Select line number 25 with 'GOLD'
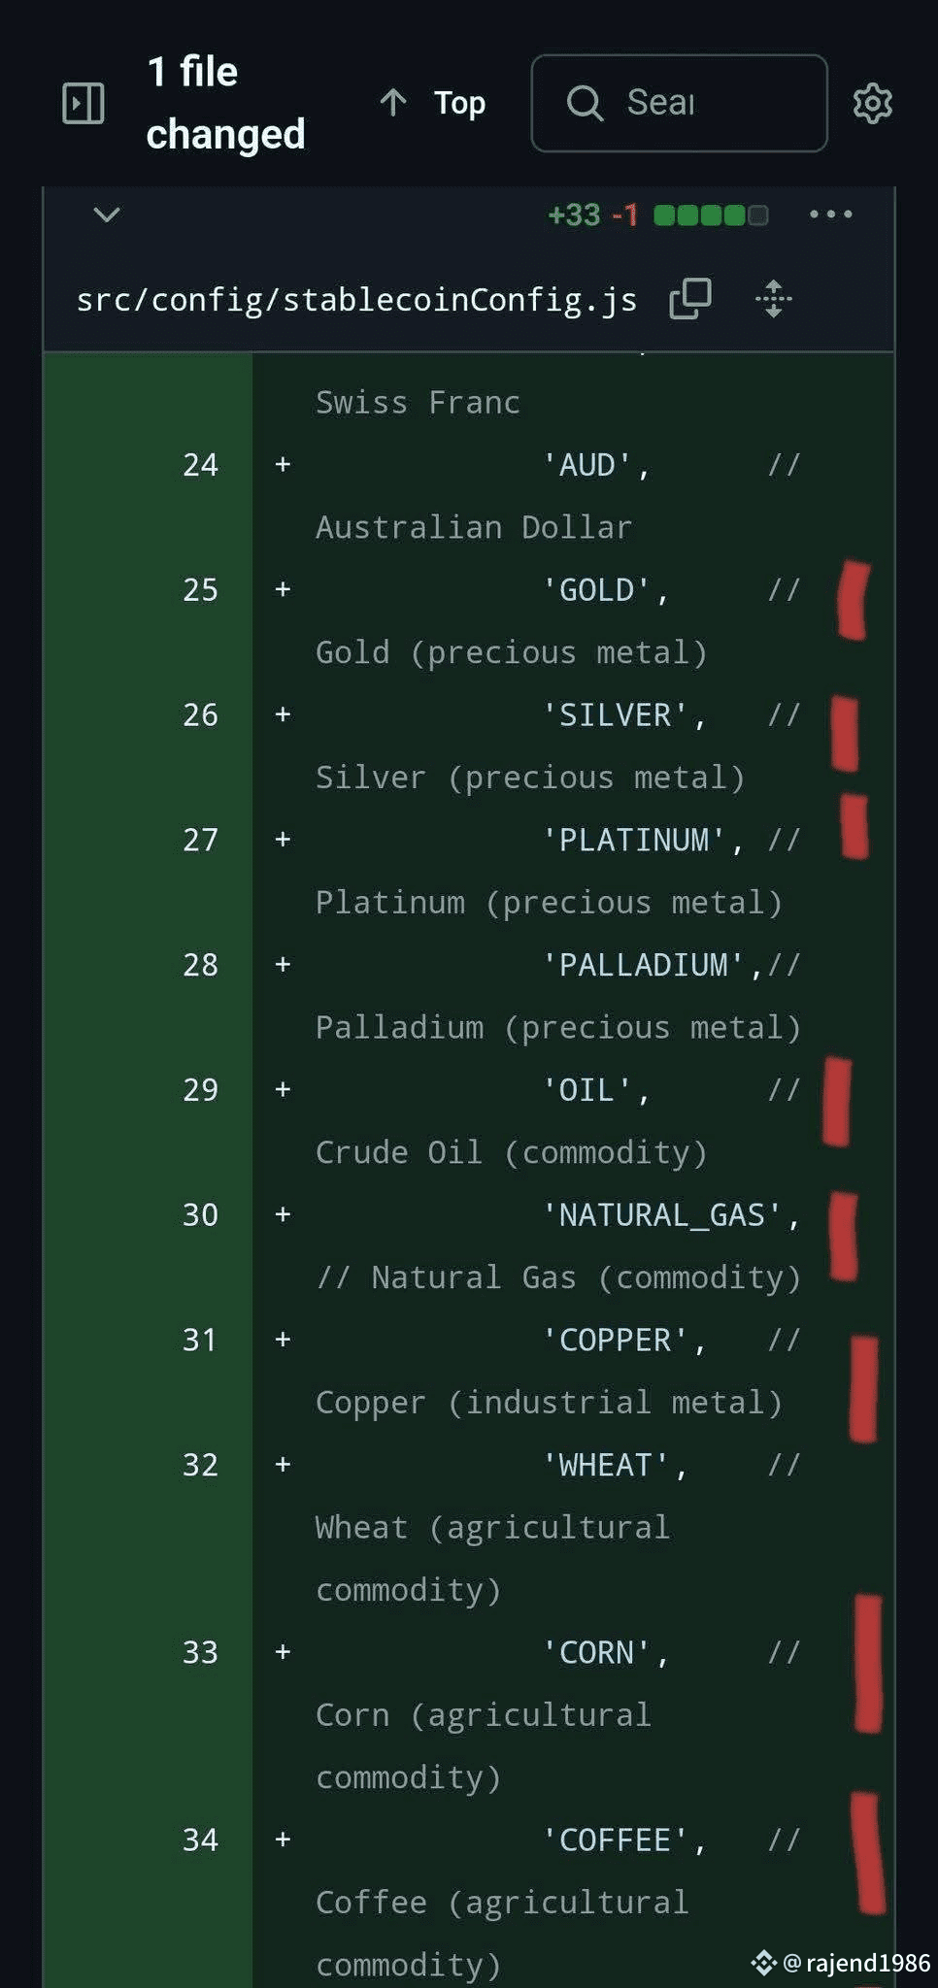 click(x=200, y=590)
